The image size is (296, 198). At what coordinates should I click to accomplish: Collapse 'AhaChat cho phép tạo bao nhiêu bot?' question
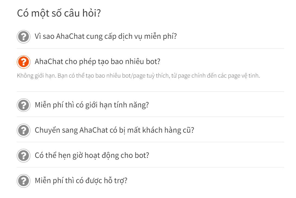pos(97,62)
